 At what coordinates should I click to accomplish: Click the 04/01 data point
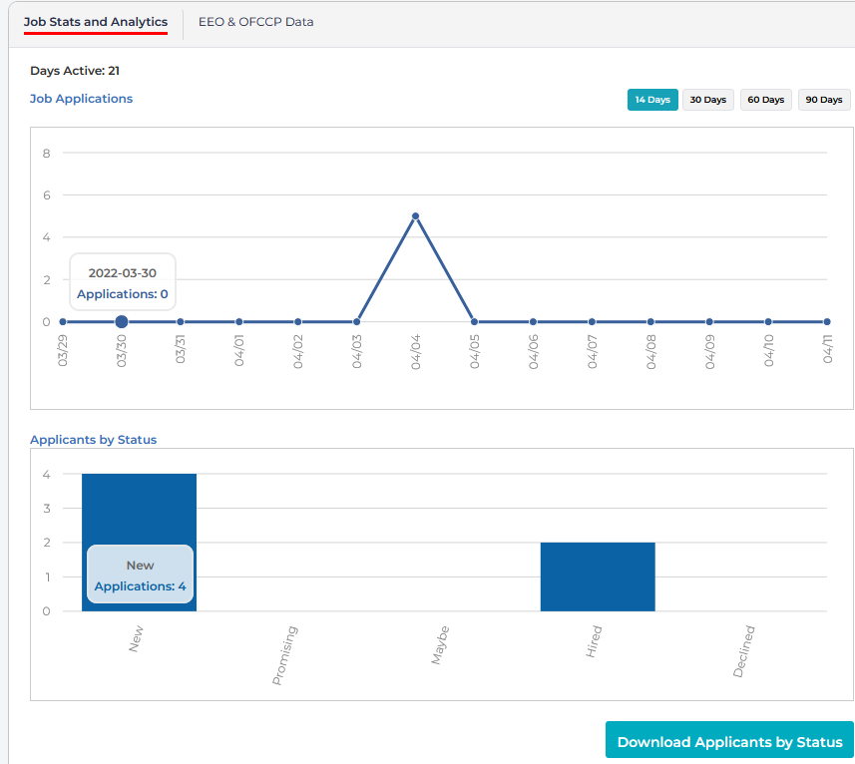point(239,322)
